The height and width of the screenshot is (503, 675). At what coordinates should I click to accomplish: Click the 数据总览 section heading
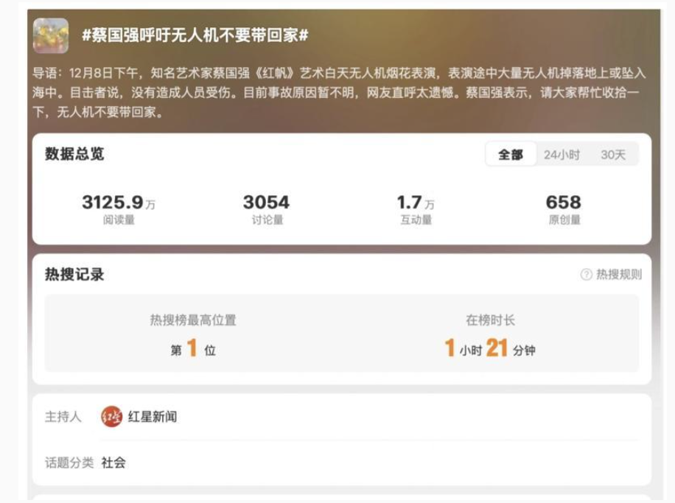click(74, 154)
